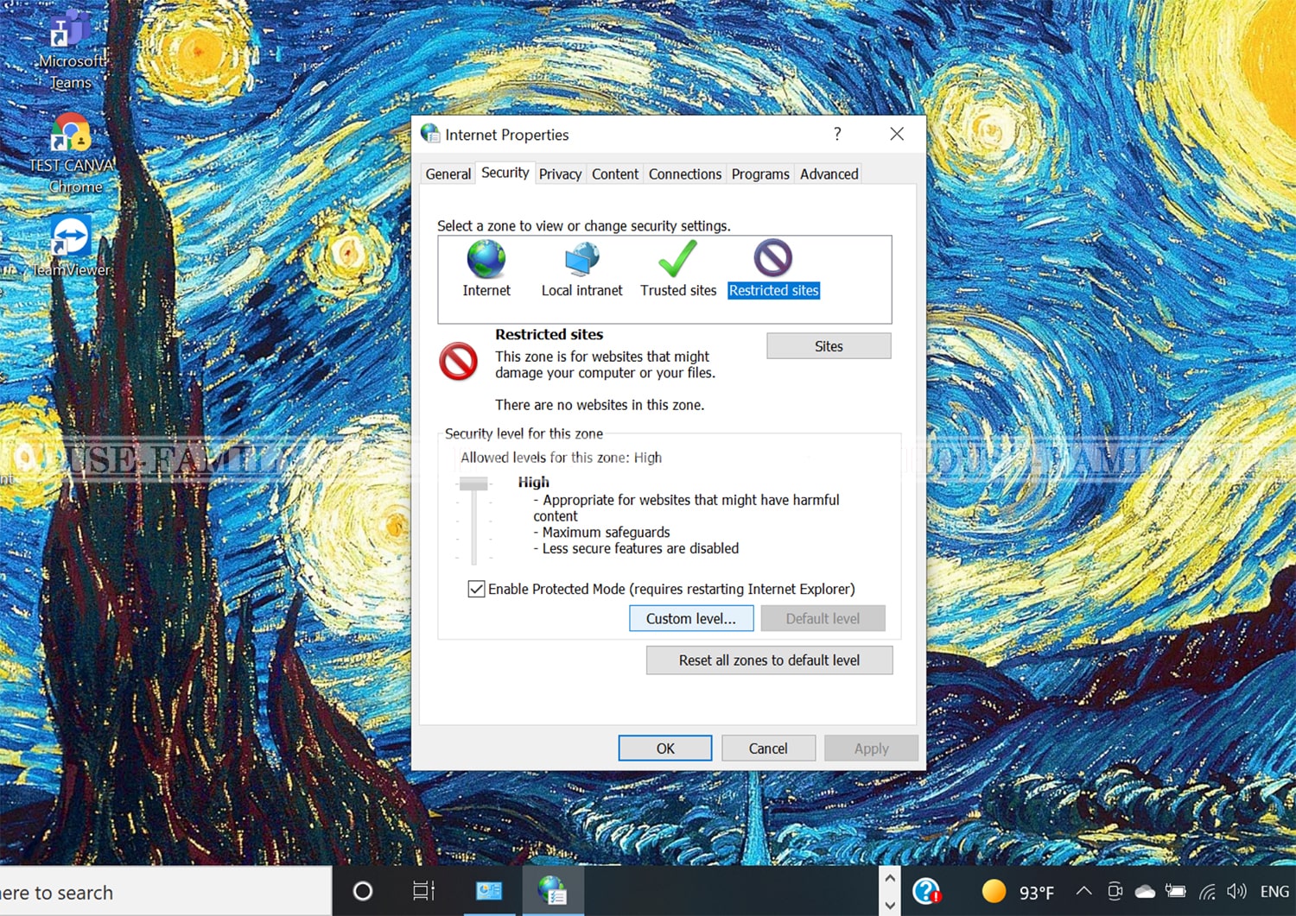
Task: Click the battery status tray icon
Action: tap(1176, 891)
